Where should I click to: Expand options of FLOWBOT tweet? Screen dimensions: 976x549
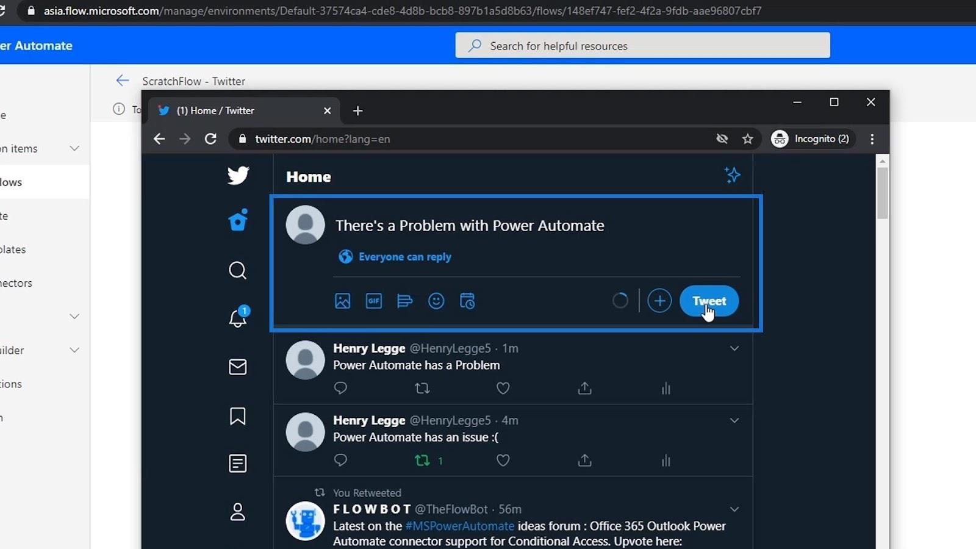pos(734,509)
